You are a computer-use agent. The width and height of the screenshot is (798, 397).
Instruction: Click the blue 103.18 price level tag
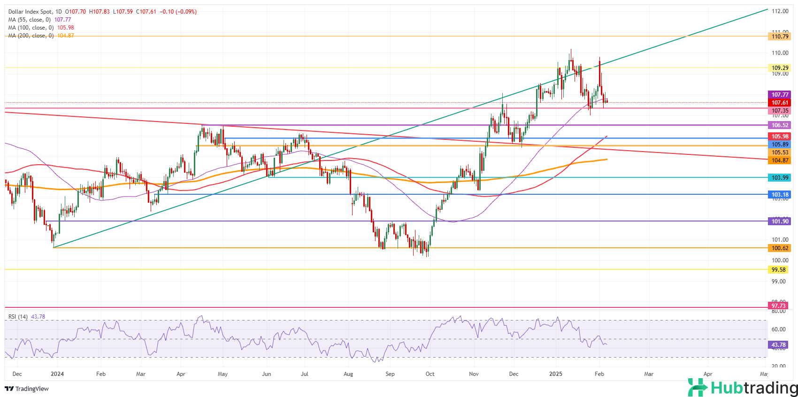[x=779, y=195]
